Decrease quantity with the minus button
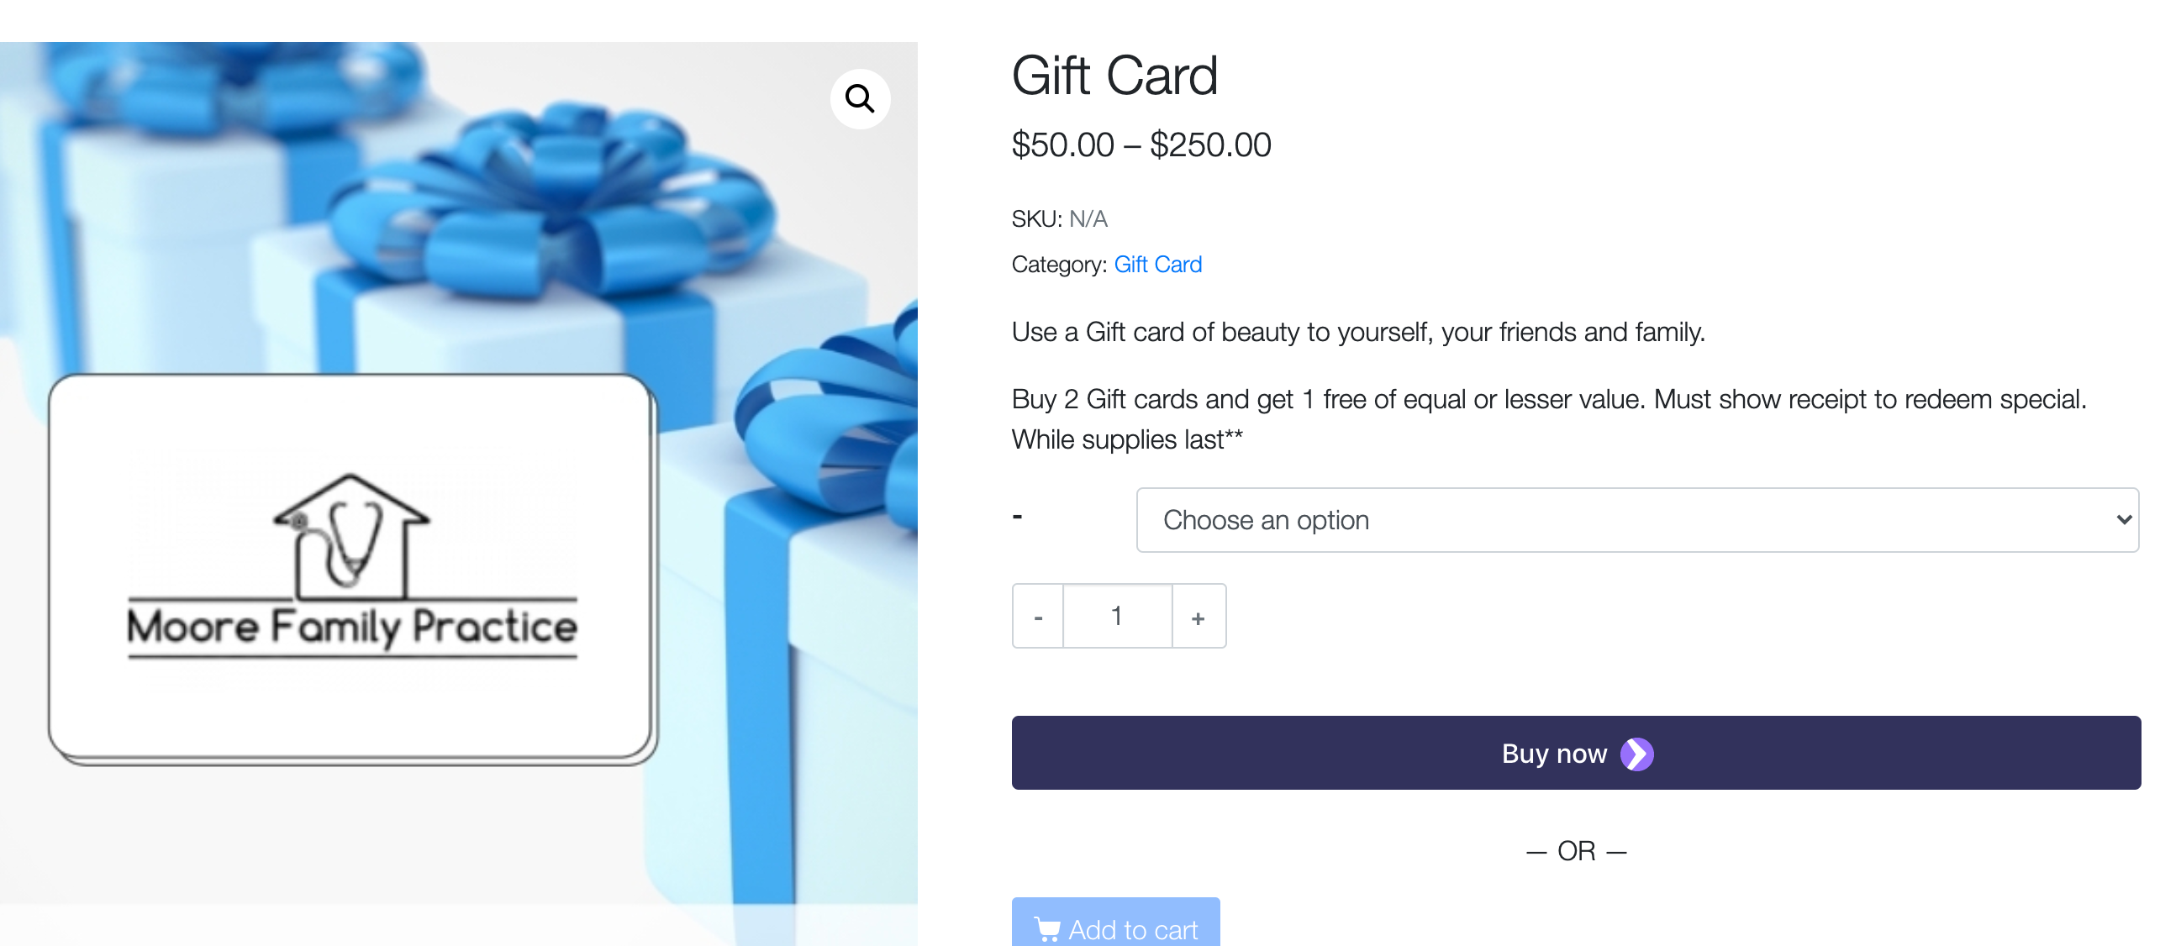Screen dimensions: 2160x946 coord(1038,616)
